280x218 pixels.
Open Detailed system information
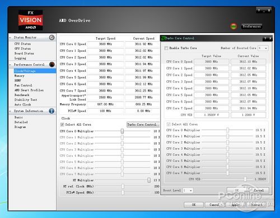pyautogui.click(x=21, y=122)
